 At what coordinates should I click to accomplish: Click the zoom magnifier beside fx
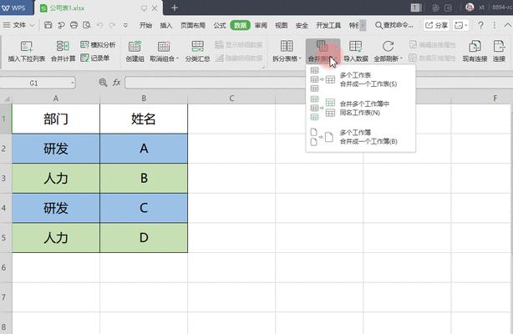pyautogui.click(x=103, y=83)
